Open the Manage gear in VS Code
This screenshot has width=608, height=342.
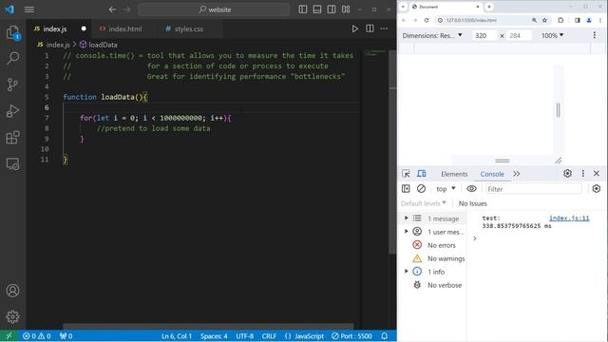click(12, 316)
